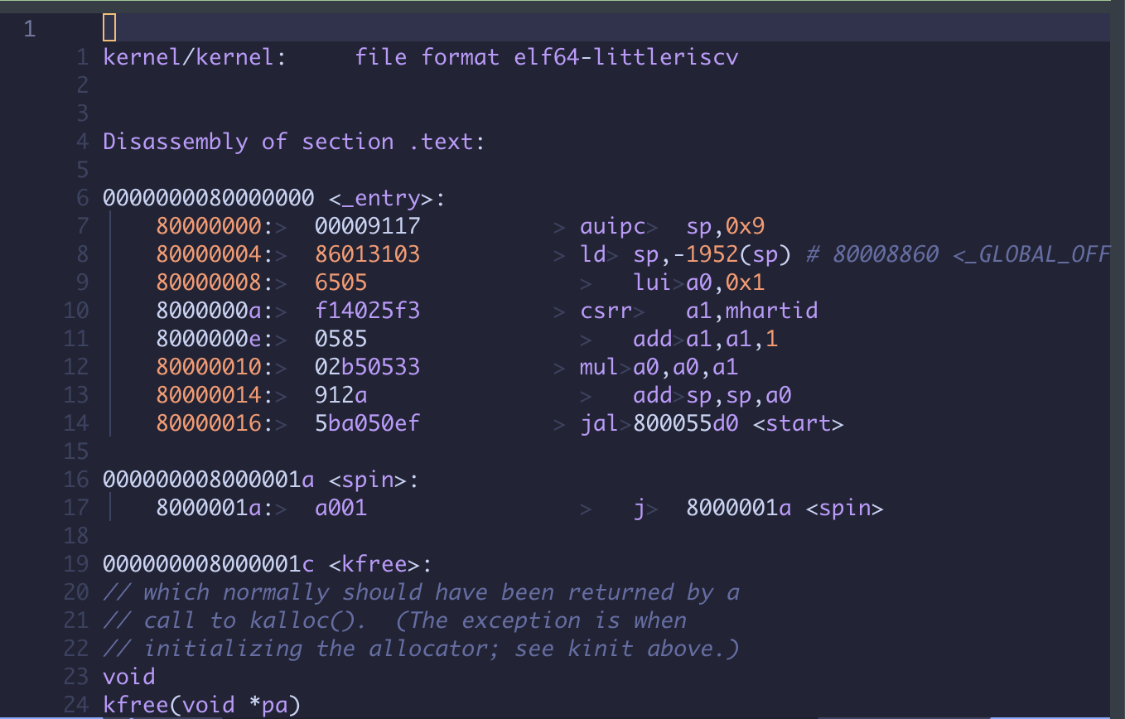This screenshot has width=1125, height=719.
Task: Click comment '# 80008860 <_GLOBAL_OFF'
Action: [957, 254]
